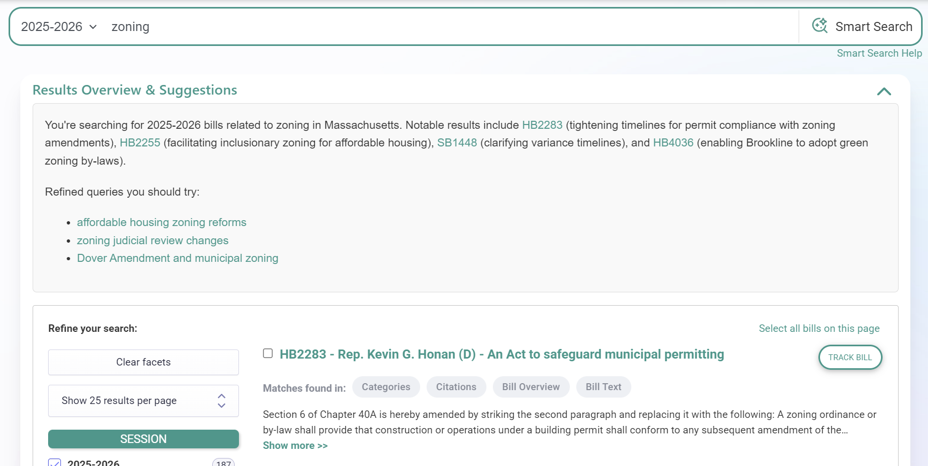View Citations matches for HB2283
Image resolution: width=928 pixels, height=466 pixels.
(x=456, y=386)
